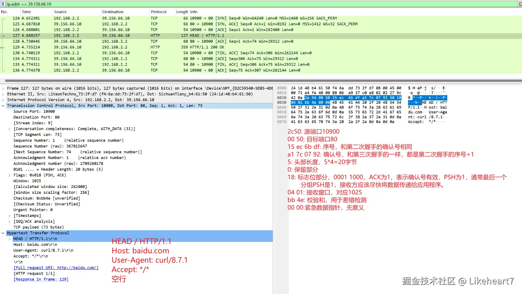The height and width of the screenshot is (294, 522).
Task: Select Header Length: 20 bytes (5) field
Action: coord(58,169)
